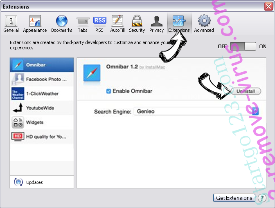Click the Uninstall button

click(246, 91)
